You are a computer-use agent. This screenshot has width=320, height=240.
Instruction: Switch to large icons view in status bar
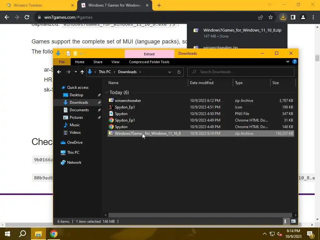pyautogui.click(x=293, y=222)
